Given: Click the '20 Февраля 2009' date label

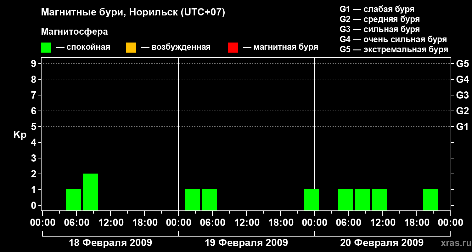Looking at the screenshot, I should tap(382, 243).
